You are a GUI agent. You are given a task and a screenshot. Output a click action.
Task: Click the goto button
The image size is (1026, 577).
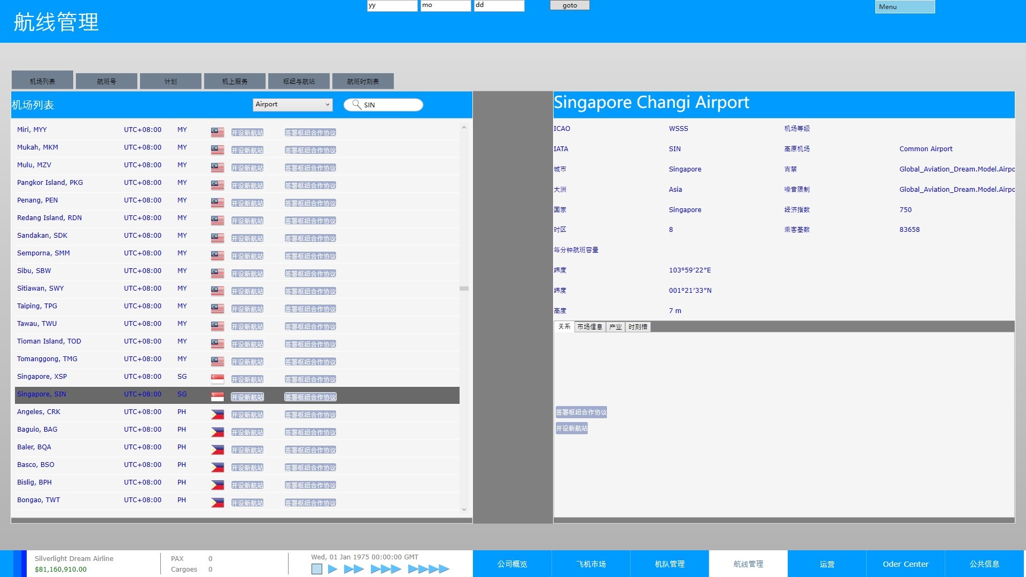570,5
